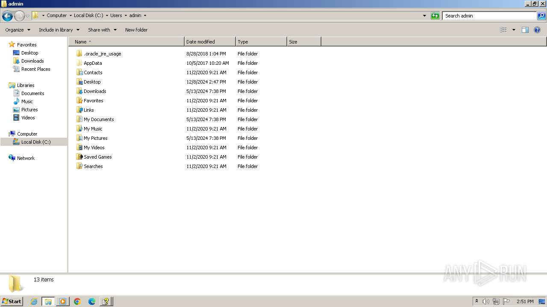Click in the Search admin field
The height and width of the screenshot is (307, 547).
(x=489, y=16)
